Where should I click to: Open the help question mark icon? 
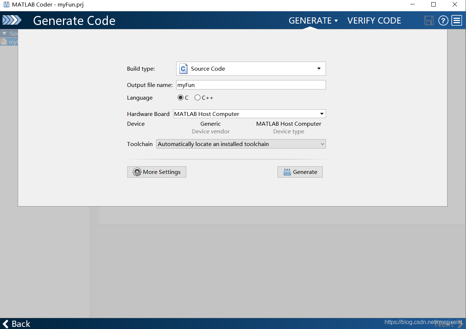[x=443, y=21]
